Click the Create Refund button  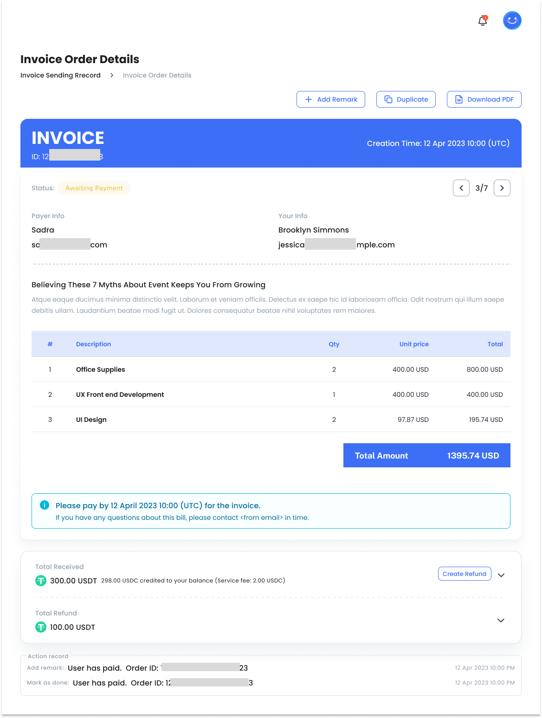point(465,574)
